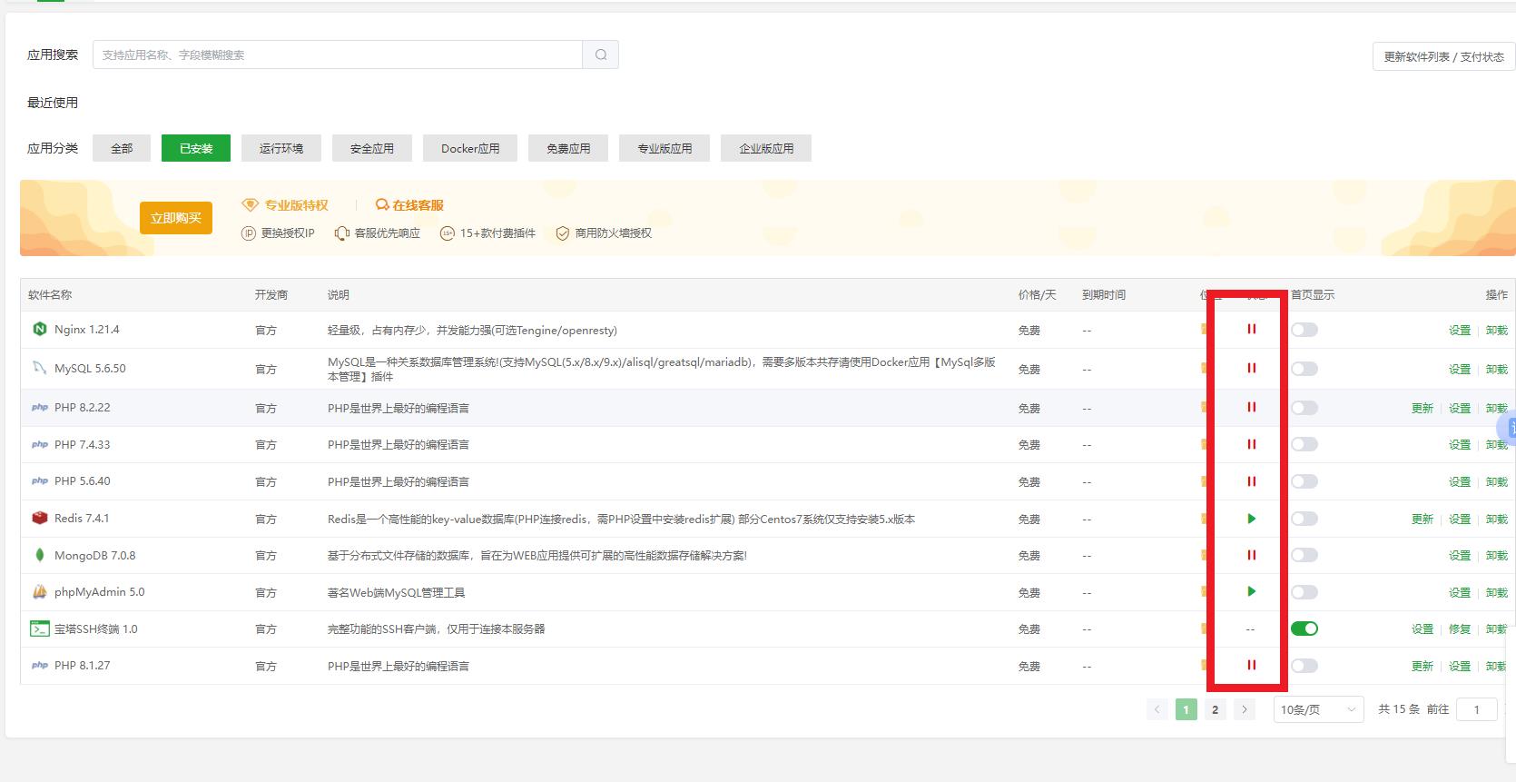Click 更新 link for PHP 8.1.27
The height and width of the screenshot is (782, 1516).
pyautogui.click(x=1422, y=667)
